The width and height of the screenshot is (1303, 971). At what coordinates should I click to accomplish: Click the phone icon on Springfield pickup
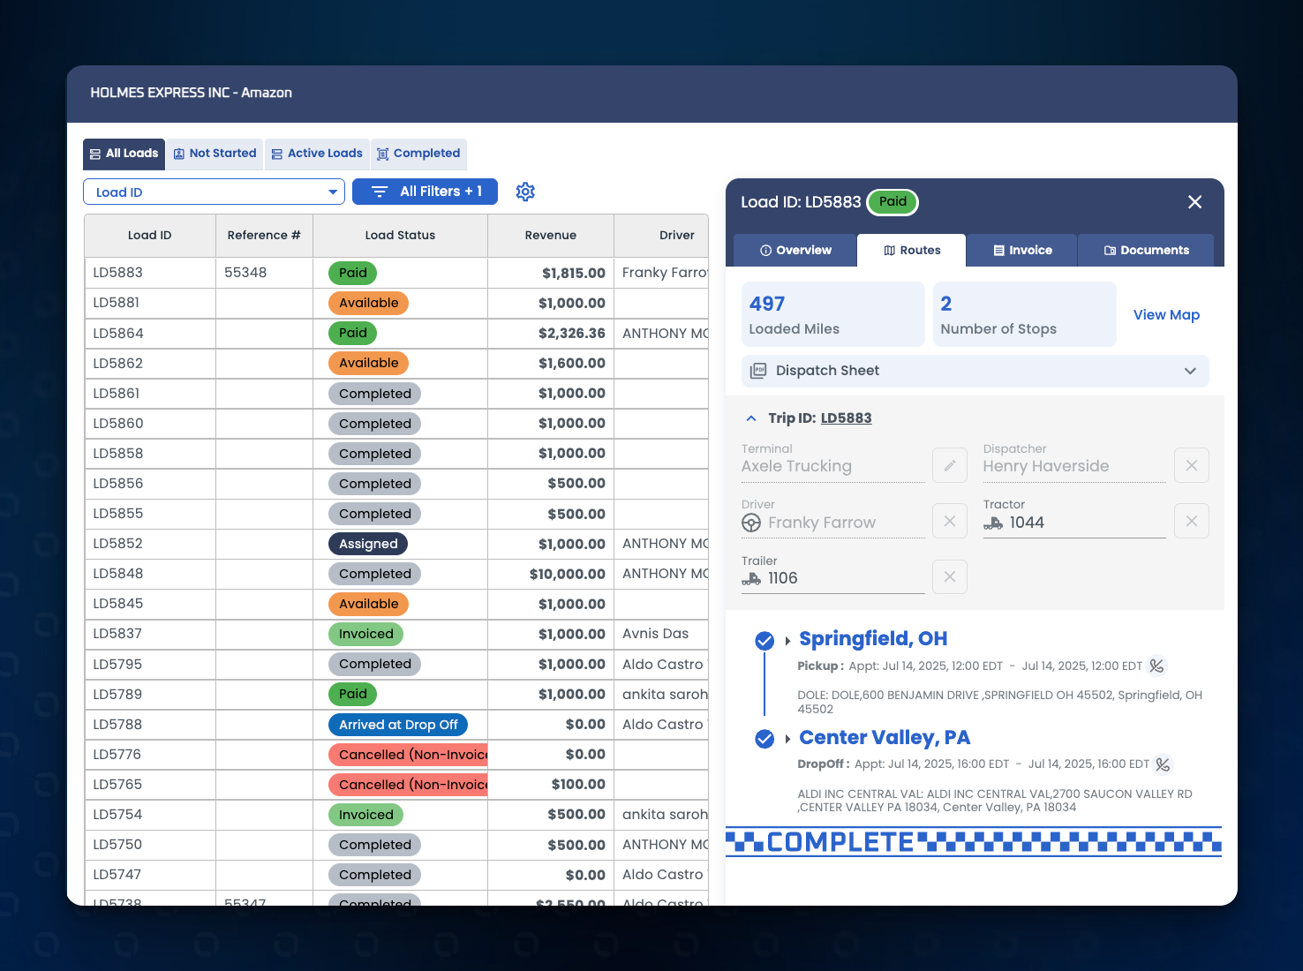tap(1156, 666)
